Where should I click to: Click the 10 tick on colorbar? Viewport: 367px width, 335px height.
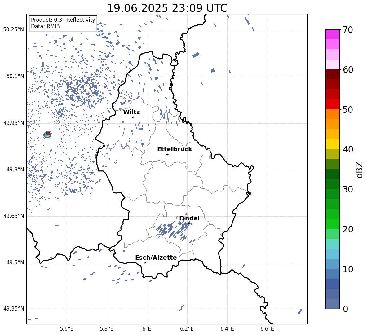(x=348, y=269)
